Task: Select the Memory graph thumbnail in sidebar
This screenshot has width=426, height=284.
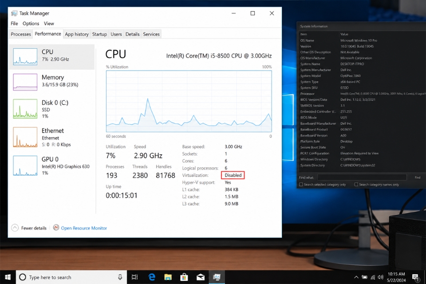Action: (25, 82)
